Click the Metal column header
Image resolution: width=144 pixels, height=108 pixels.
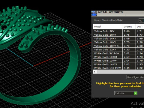pos(107,26)
